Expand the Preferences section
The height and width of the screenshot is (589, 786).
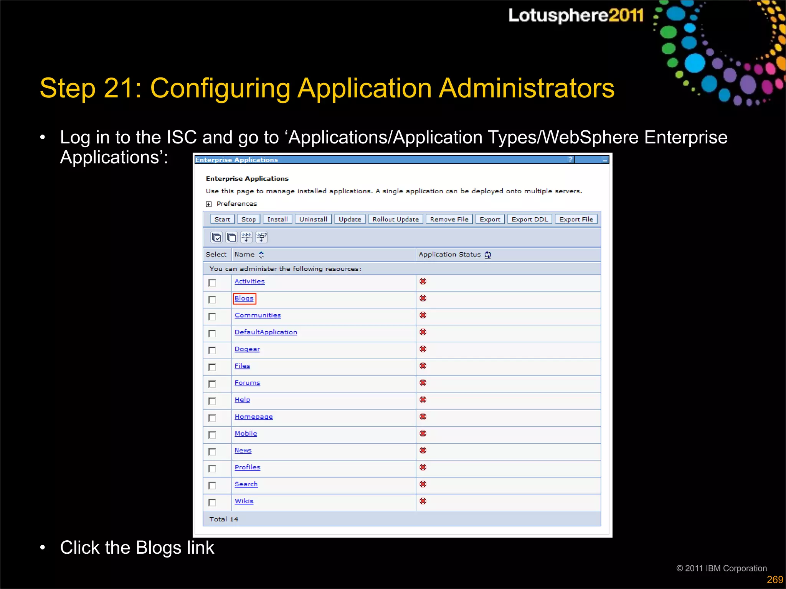click(x=209, y=204)
